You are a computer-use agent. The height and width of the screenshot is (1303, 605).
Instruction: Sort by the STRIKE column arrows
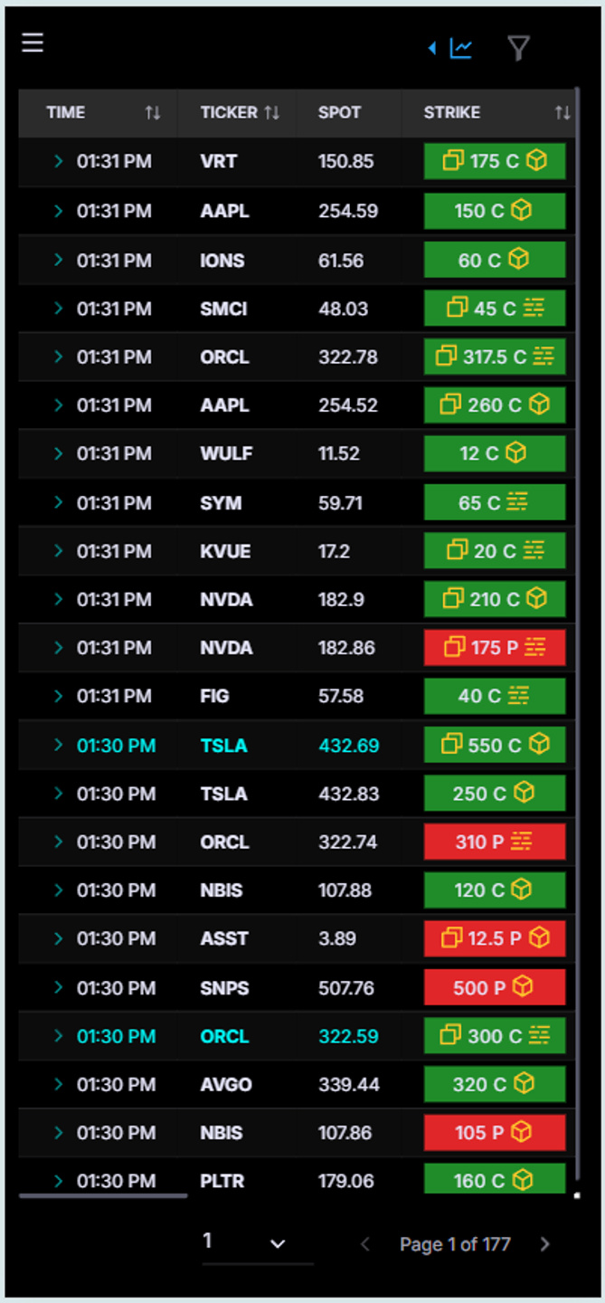tap(562, 113)
